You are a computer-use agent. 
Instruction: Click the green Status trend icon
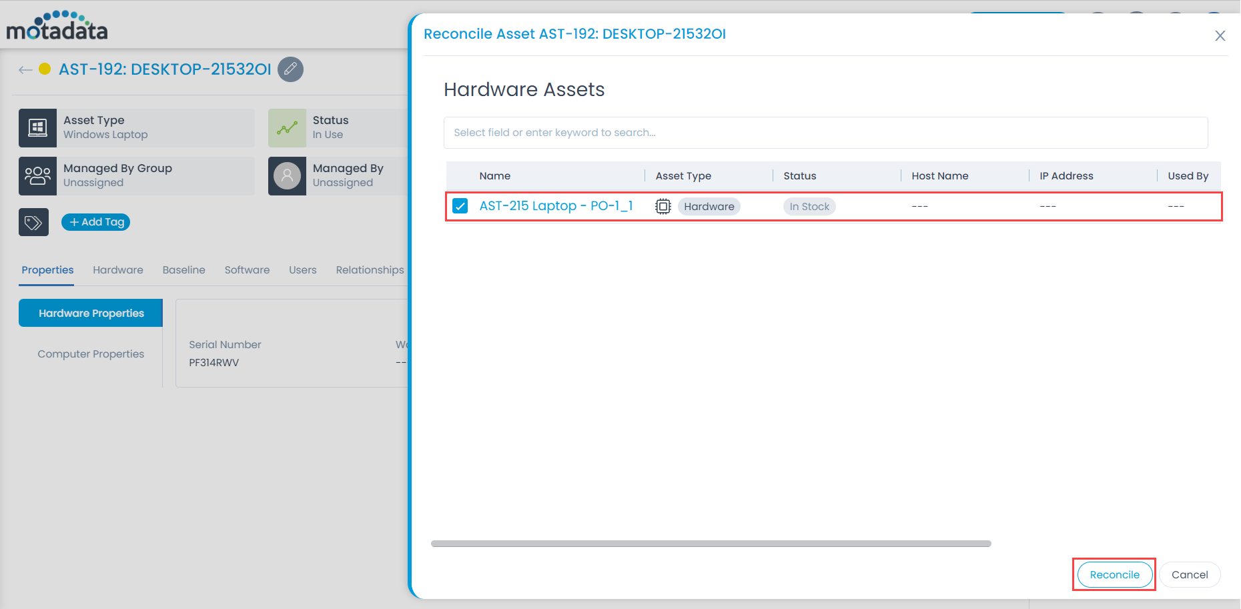pos(287,127)
